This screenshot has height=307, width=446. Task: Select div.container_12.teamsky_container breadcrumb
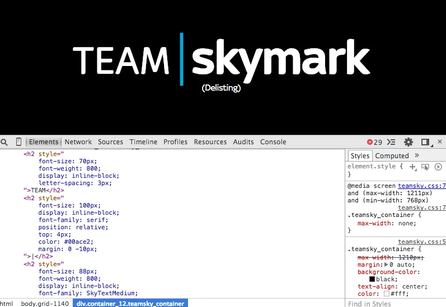[x=130, y=304]
